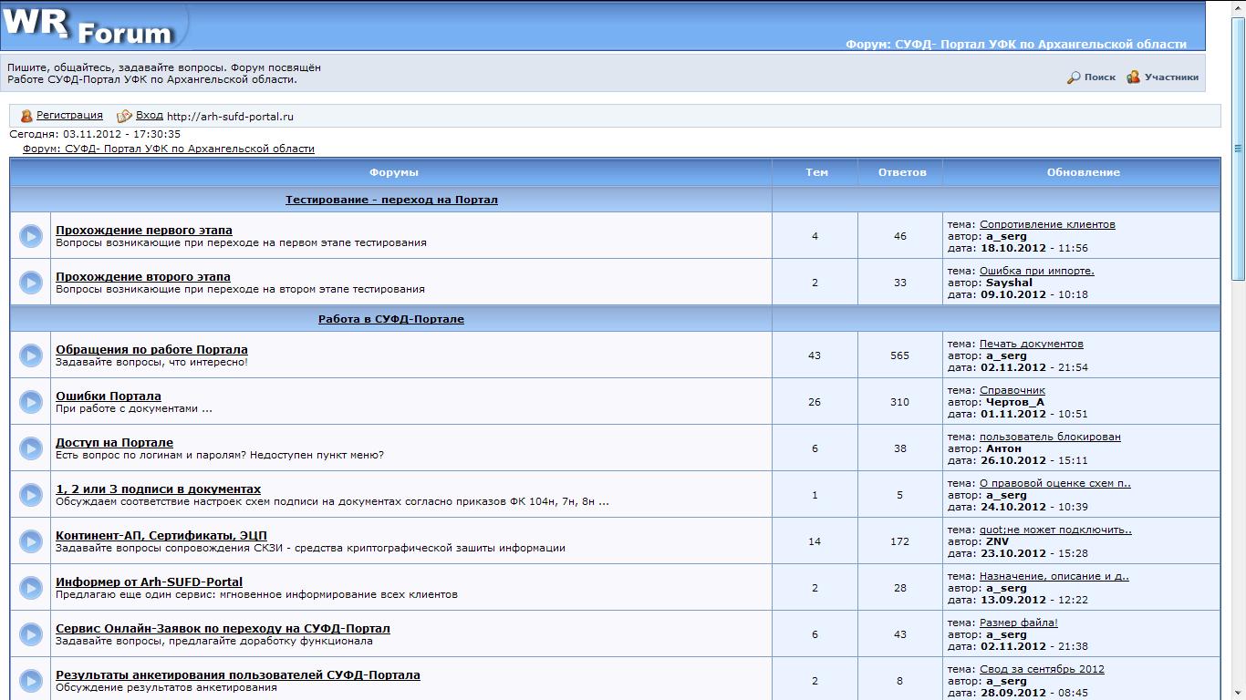
Task: Open latest topic Назначение, описание и д..
Action: point(1054,576)
